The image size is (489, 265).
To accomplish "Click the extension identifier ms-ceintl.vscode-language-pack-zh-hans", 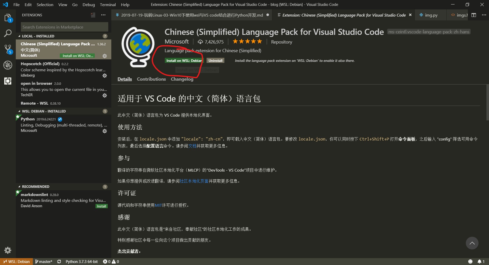I will [429, 32].
